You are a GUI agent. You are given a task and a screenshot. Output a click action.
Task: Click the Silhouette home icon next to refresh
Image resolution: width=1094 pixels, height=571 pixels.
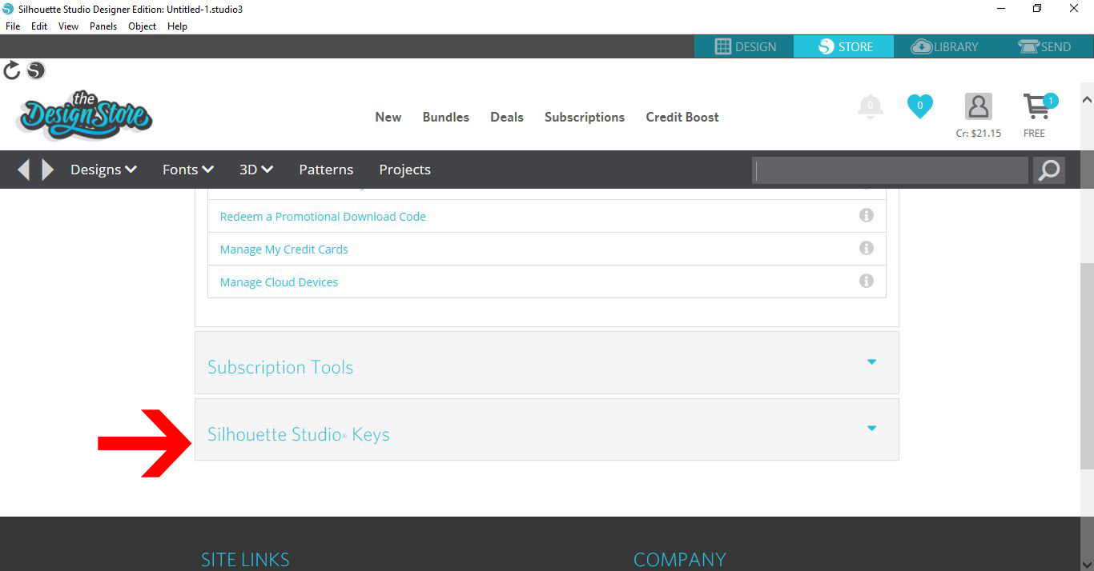pyautogui.click(x=36, y=70)
